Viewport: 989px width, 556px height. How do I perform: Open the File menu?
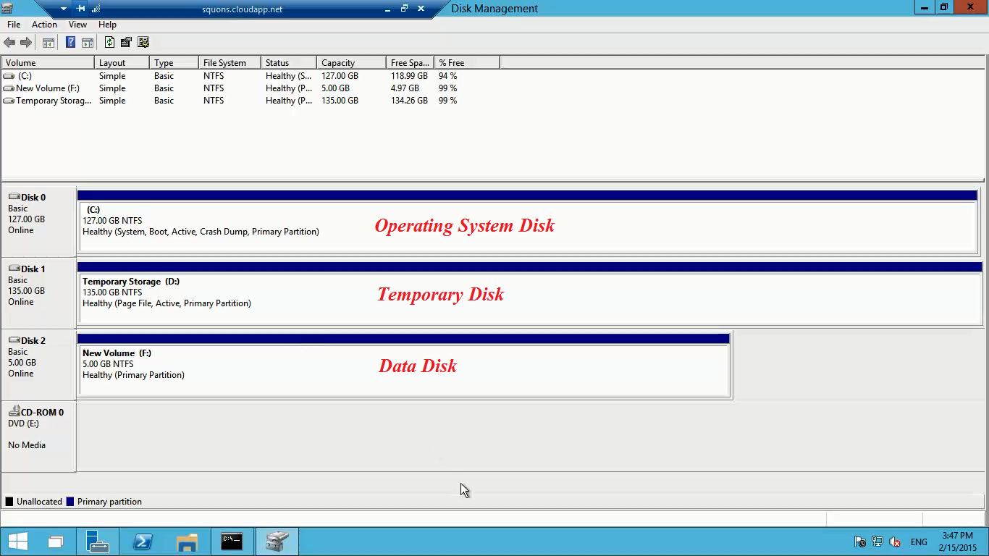[x=13, y=24]
